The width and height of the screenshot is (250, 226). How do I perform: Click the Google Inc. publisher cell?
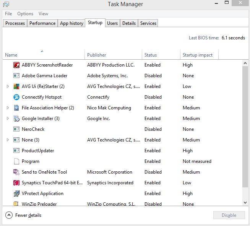pyautogui.click(x=99, y=119)
